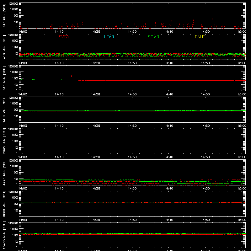
Task: Select the 410 MHz [SFU] axis label
Action: point(4,47)
